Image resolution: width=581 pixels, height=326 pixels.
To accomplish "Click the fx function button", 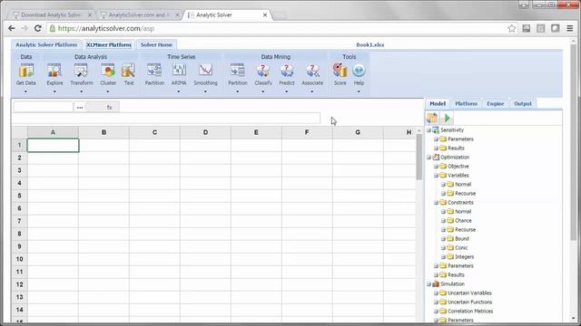I will [x=109, y=107].
